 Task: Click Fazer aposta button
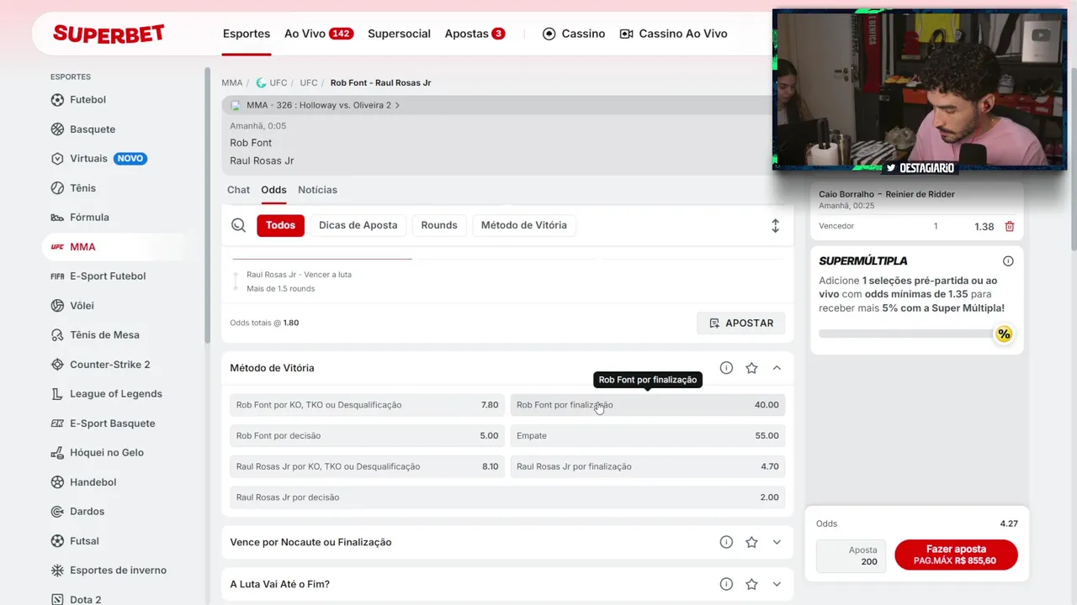(956, 555)
